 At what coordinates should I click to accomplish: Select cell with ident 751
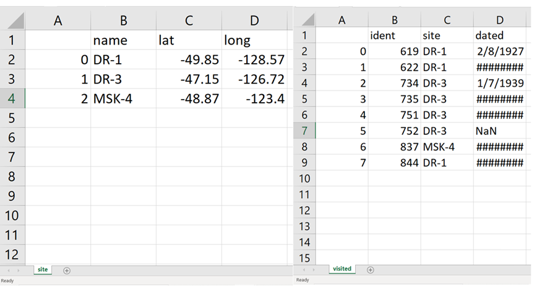click(395, 115)
